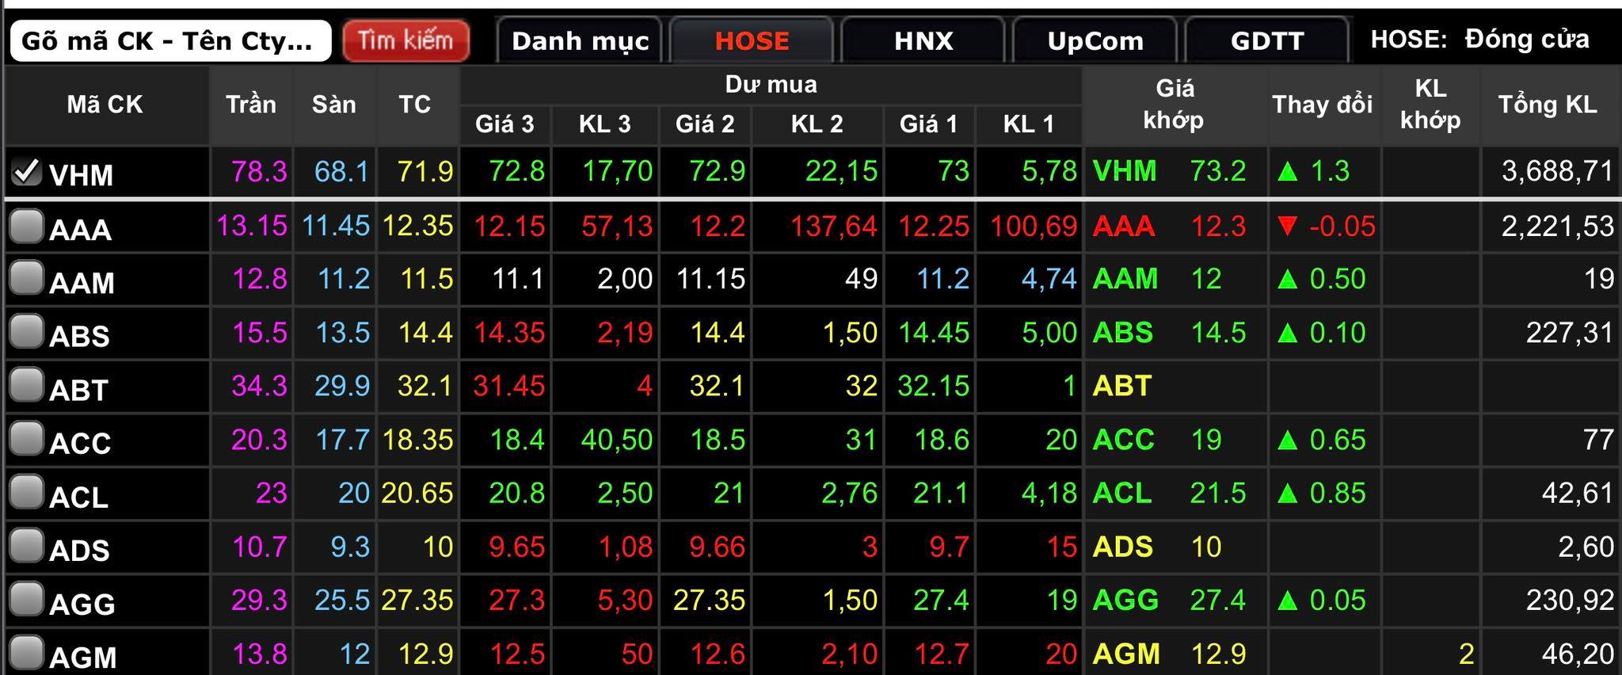Open the white ABS ticker symbol
The height and width of the screenshot is (675, 1622).
point(79,336)
